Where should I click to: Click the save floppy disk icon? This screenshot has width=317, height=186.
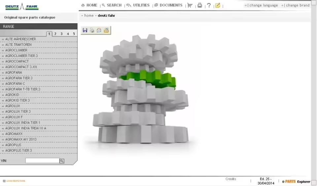85,30
